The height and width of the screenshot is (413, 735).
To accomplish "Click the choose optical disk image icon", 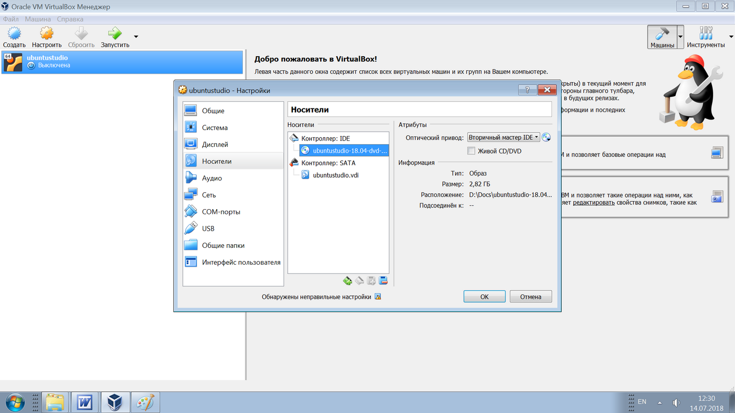I will (547, 137).
